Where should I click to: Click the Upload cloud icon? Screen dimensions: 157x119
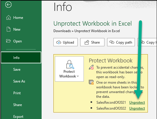pyautogui.click(x=59, y=42)
